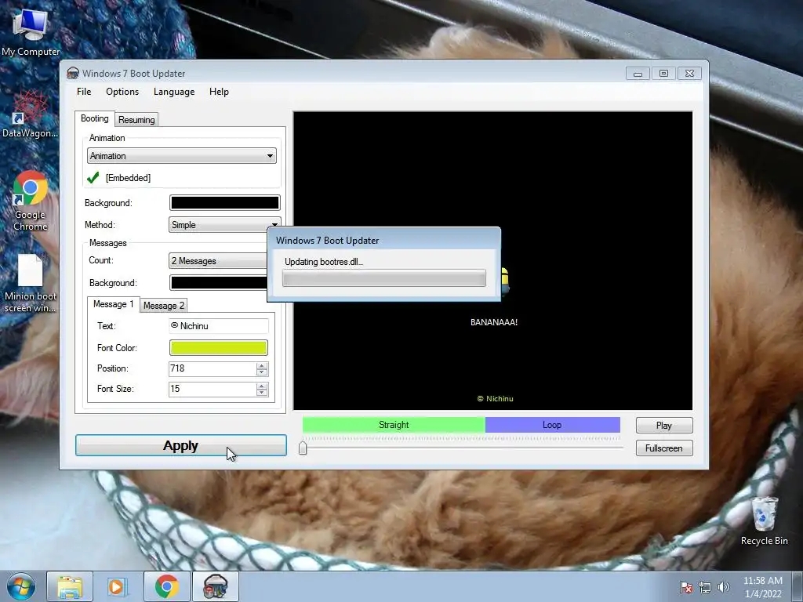Click the Fullscreen button

point(664,448)
